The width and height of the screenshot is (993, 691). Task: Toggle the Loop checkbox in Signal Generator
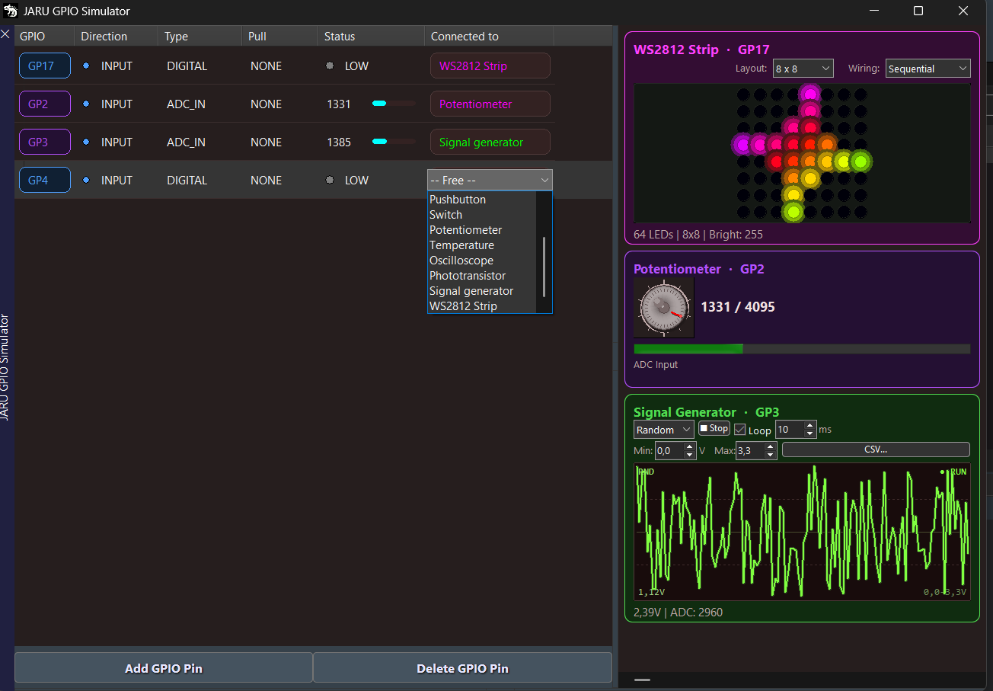pos(739,428)
